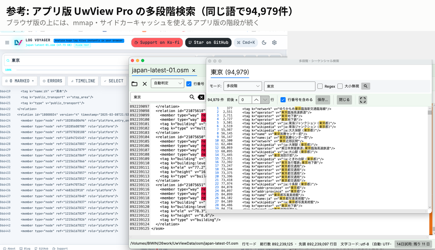Close the japan-latest-01.osm tab
Screen dimensions: 435x250
tap(194, 71)
